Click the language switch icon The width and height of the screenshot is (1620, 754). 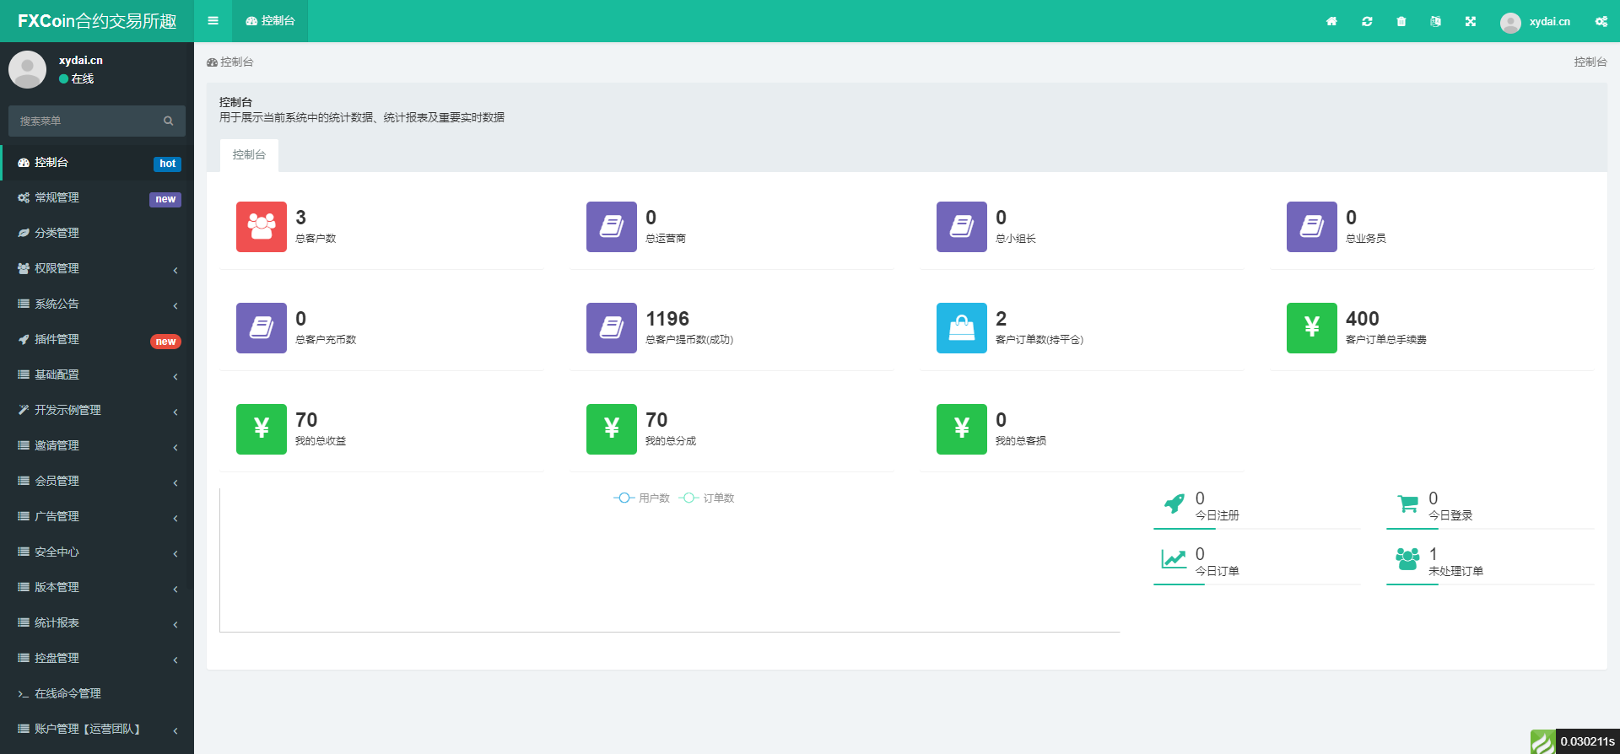(x=1435, y=21)
